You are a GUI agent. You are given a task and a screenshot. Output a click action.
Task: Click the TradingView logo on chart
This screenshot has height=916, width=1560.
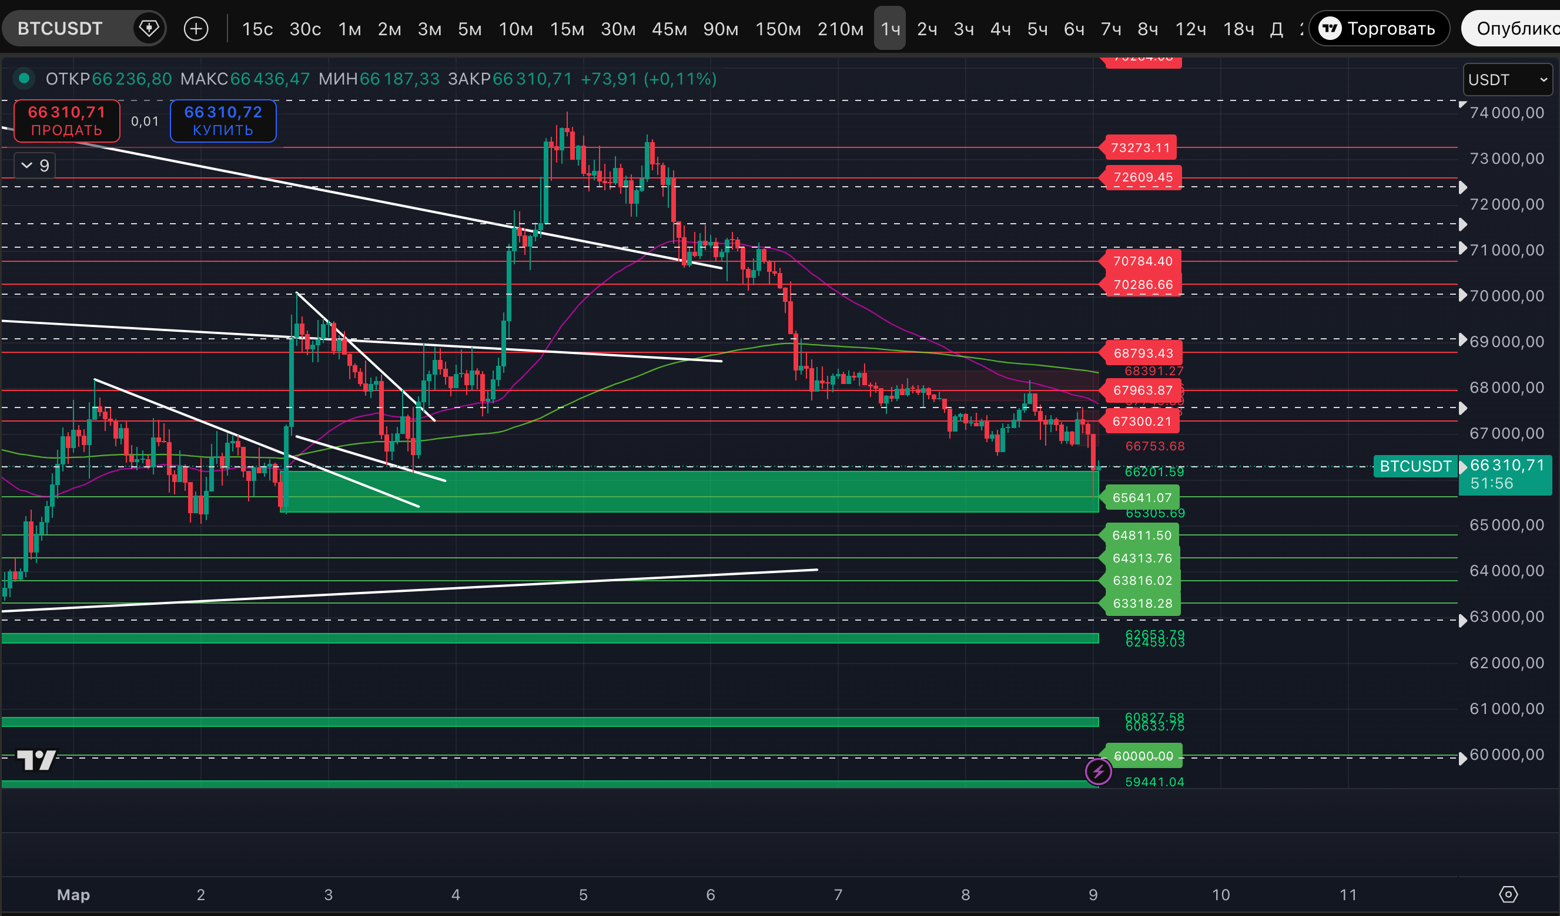[36, 760]
